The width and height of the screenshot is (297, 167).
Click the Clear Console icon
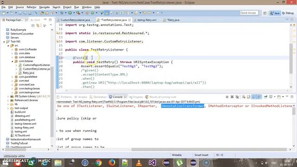coord(244,97)
